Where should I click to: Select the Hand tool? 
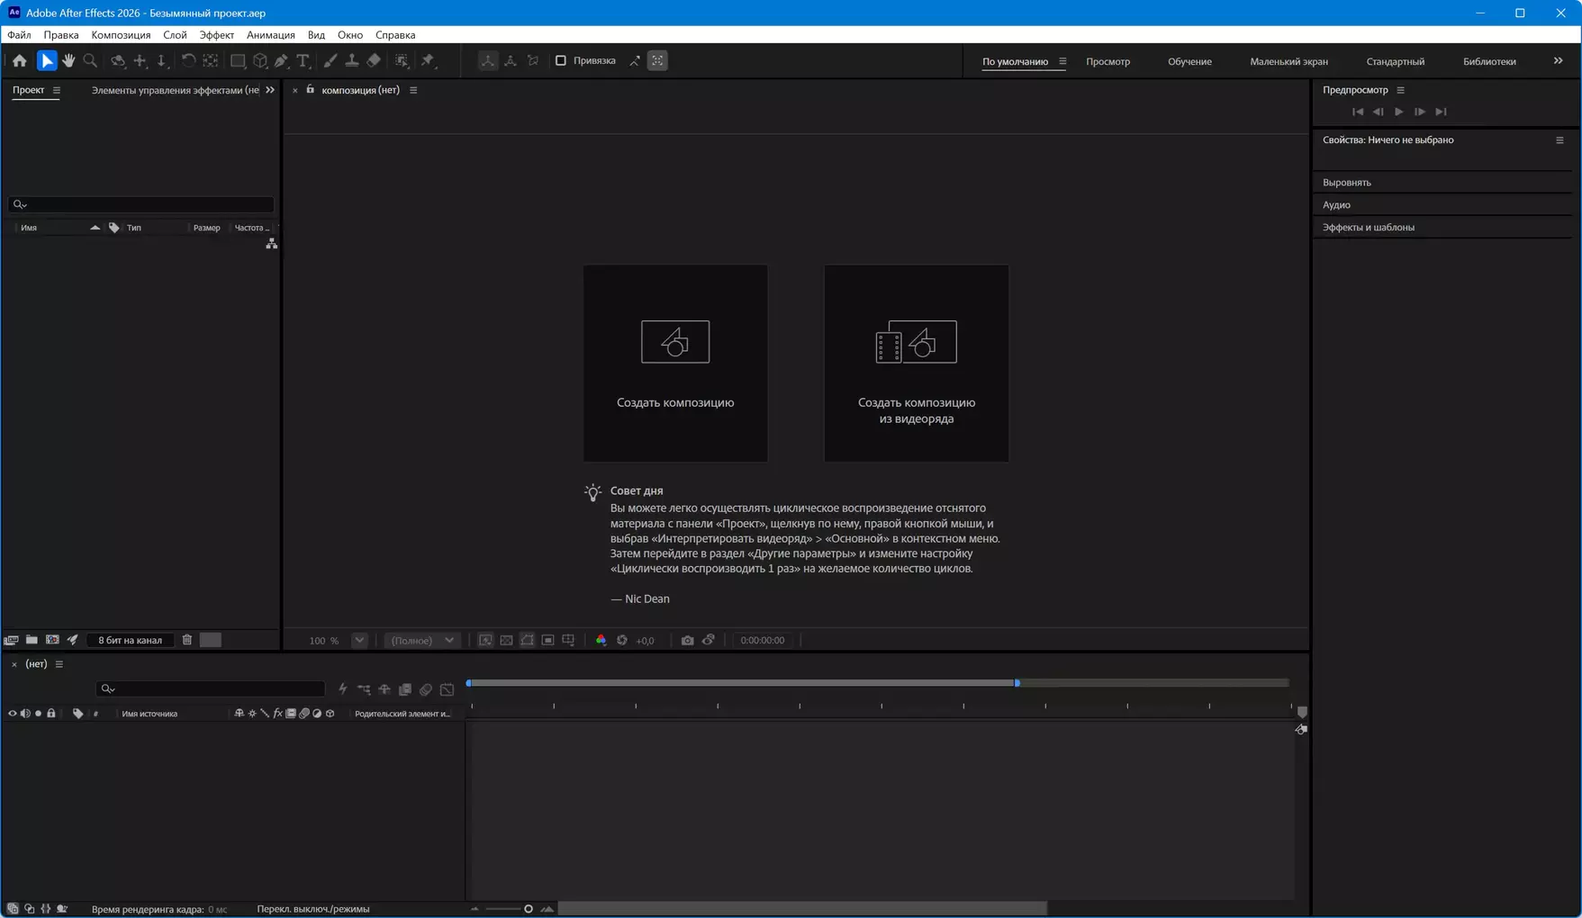(x=68, y=61)
